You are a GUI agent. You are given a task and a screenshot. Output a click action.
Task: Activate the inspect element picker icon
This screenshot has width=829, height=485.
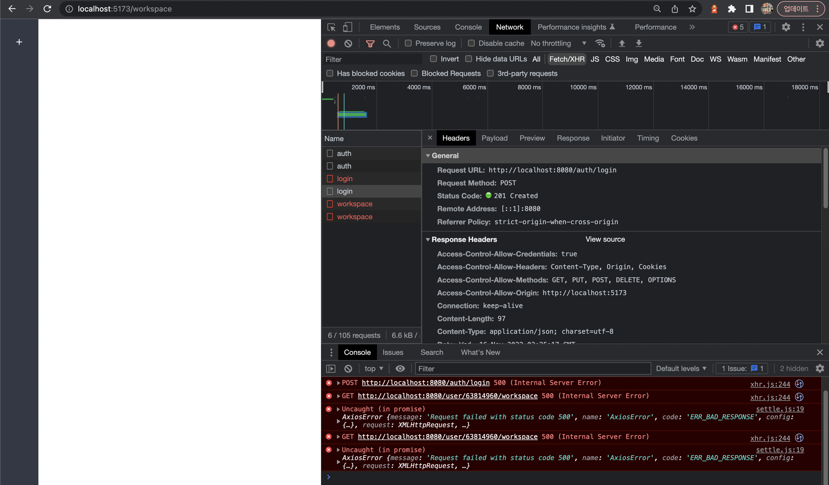click(331, 27)
